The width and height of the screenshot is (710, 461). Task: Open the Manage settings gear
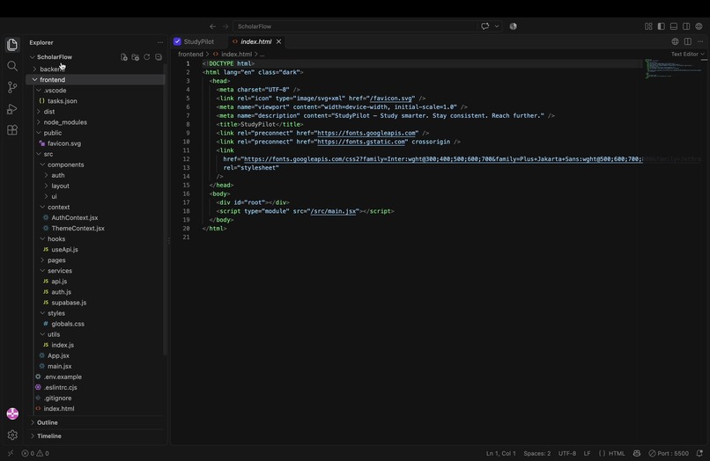12,435
